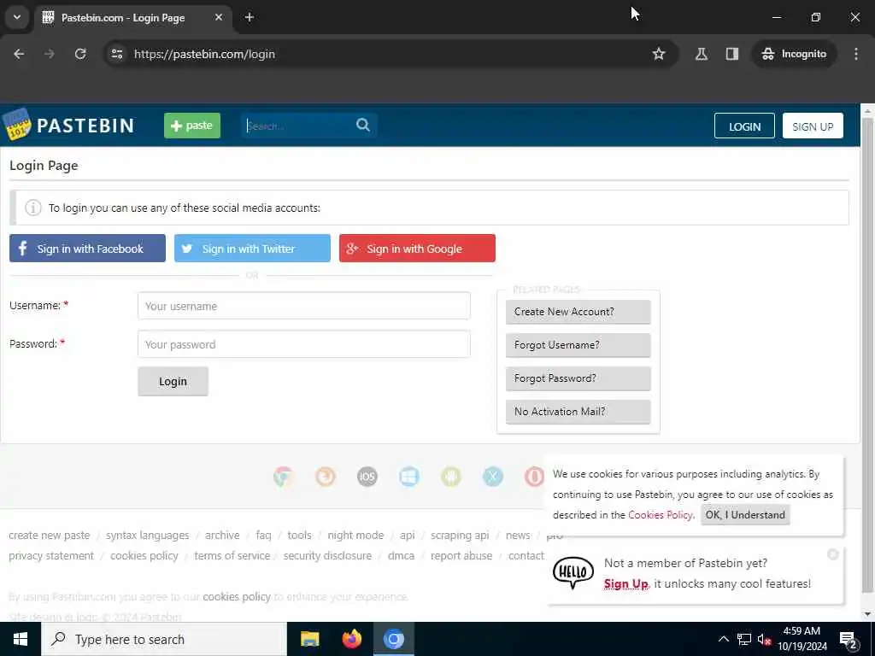875x656 pixels.
Task: Reload the page
Action: click(80, 54)
